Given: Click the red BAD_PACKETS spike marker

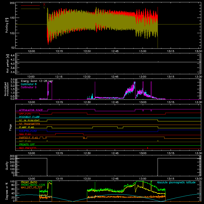Looking at the screenshot, I should tap(148, 148).
